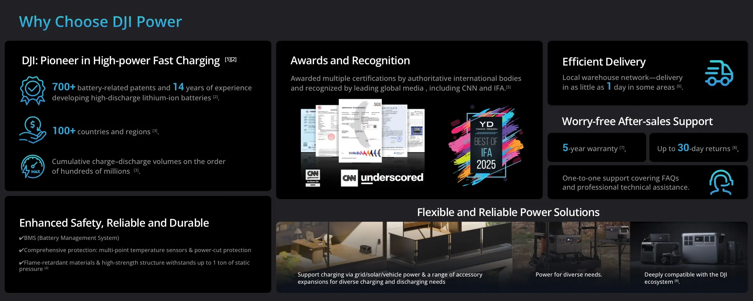Image resolution: width=753 pixels, height=301 pixels.
Task: Click the Flame-retardant materials checkmark item
Action: click(x=135, y=266)
